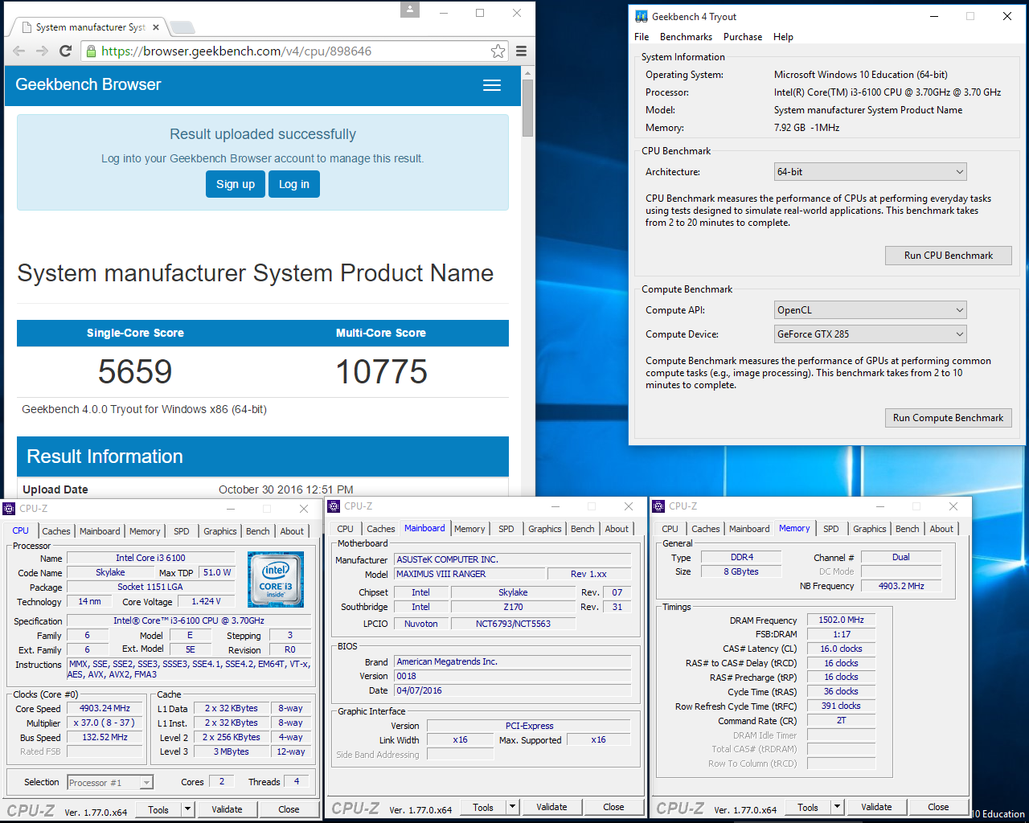Viewport: 1029px width, 823px height.
Task: Click the CPU-Z icon in the Memory window
Action: pos(658,506)
